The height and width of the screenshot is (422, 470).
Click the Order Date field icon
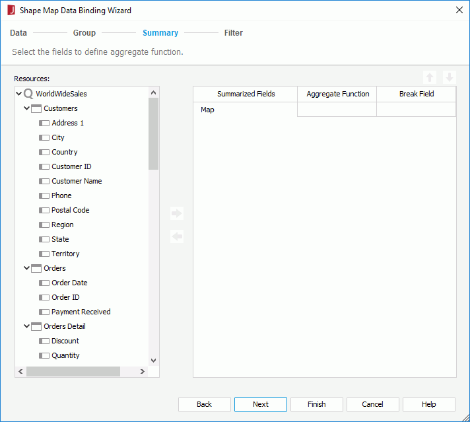[x=44, y=283]
